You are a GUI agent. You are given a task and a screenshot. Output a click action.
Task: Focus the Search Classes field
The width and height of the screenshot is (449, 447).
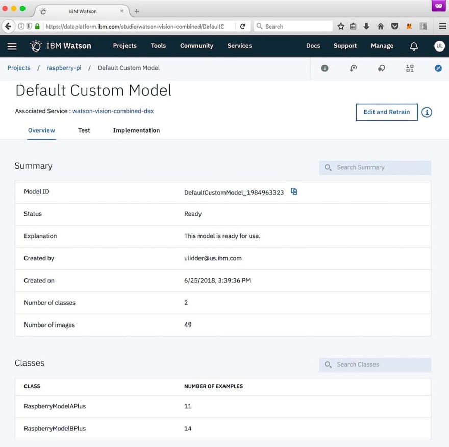pos(375,364)
